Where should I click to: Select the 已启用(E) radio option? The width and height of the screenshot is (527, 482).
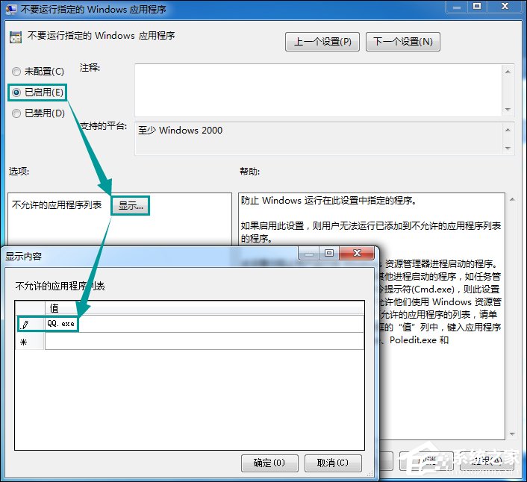(16, 93)
